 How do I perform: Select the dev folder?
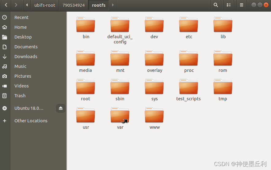154,28
